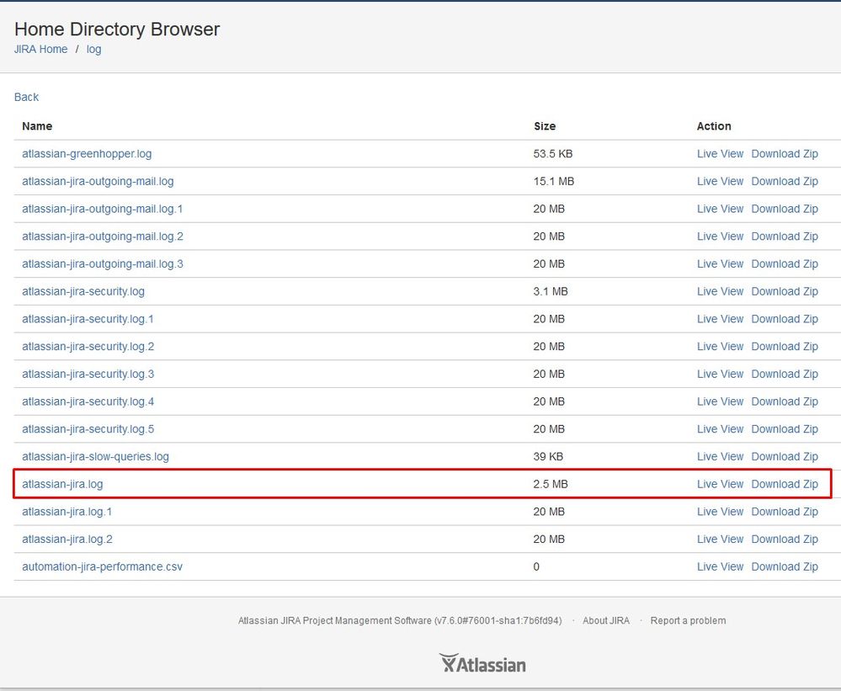This screenshot has width=841, height=691.
Task: Download Zip for atlassian-jira-outgoing-mail.log
Action: [x=785, y=181]
